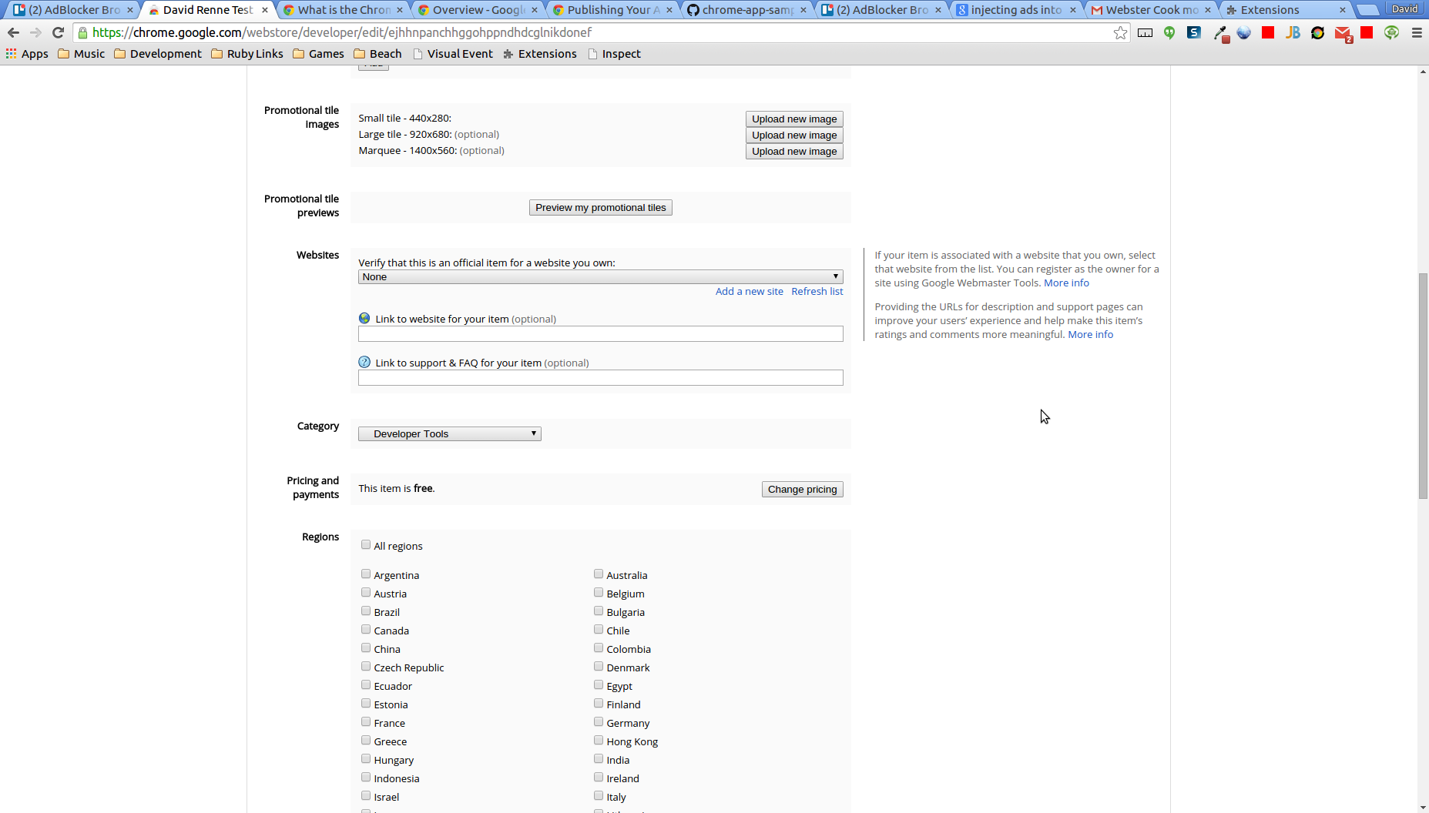Switch to the Overview - Google tab
The image size is (1429, 813).
pyautogui.click(x=478, y=10)
